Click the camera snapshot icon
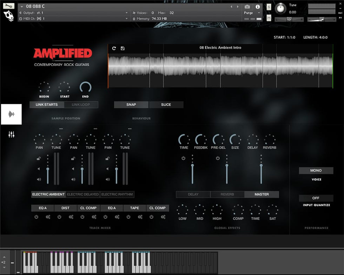Viewport: 344px width, 275px height. pos(247,7)
